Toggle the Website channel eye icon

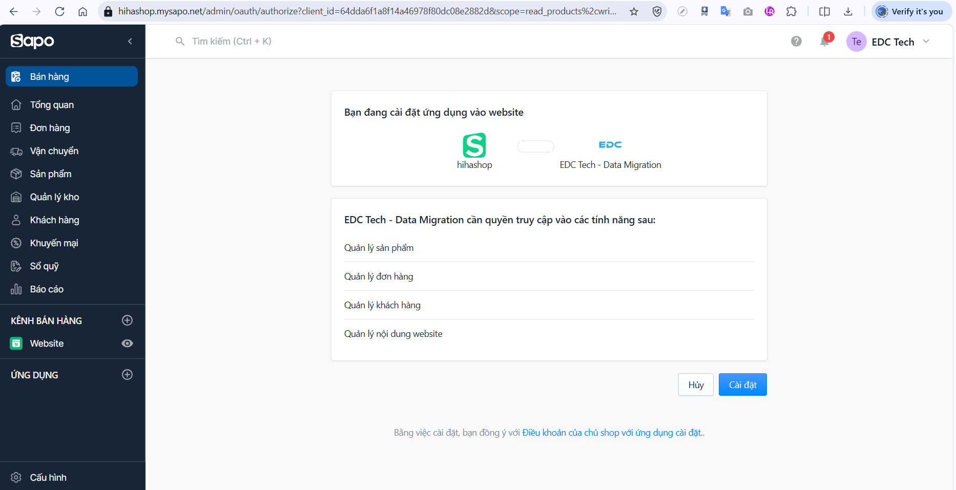pyautogui.click(x=128, y=344)
